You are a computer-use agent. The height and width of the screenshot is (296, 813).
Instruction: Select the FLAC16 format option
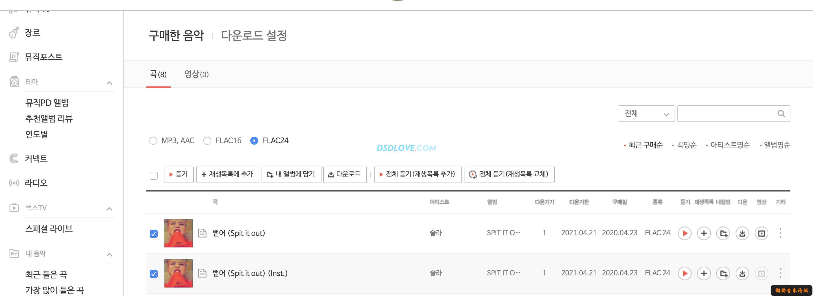[207, 140]
